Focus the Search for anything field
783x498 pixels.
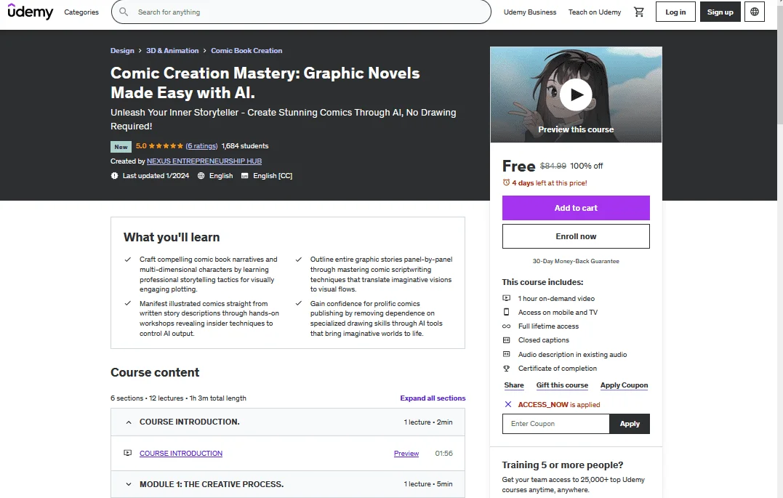(x=301, y=12)
